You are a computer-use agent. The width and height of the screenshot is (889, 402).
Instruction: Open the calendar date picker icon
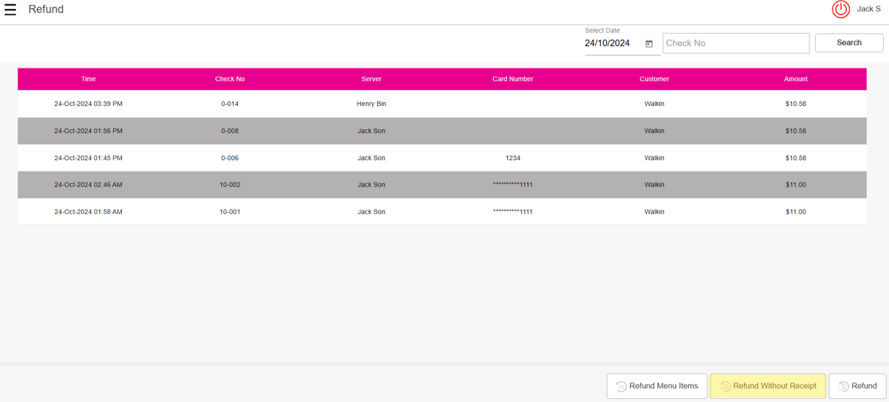tap(649, 44)
